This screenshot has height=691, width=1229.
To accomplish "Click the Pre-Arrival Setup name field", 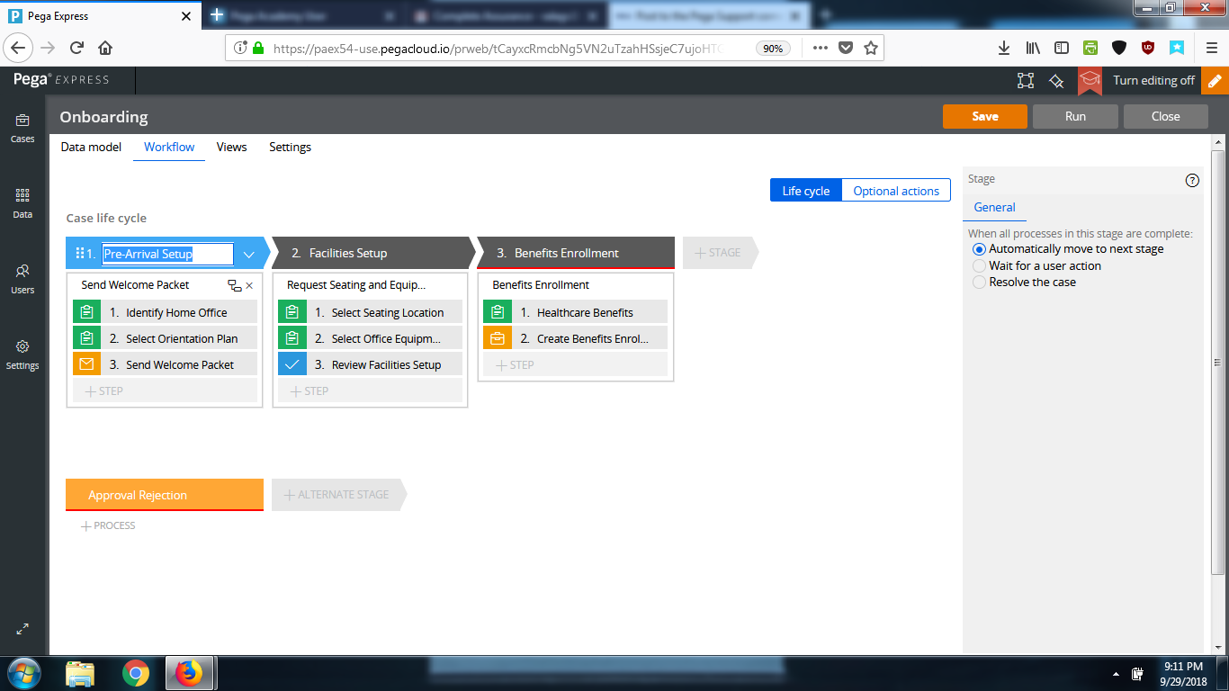I will 167,255.
